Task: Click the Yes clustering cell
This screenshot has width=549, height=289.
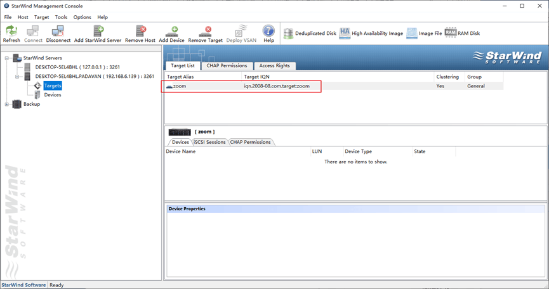Action: [x=440, y=86]
